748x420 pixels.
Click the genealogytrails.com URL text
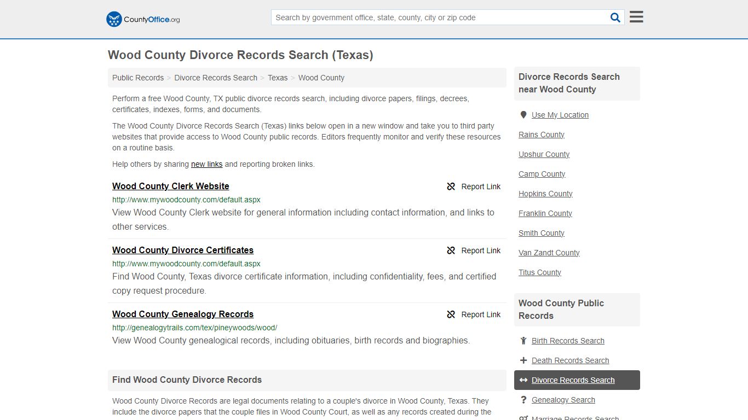[x=194, y=328]
